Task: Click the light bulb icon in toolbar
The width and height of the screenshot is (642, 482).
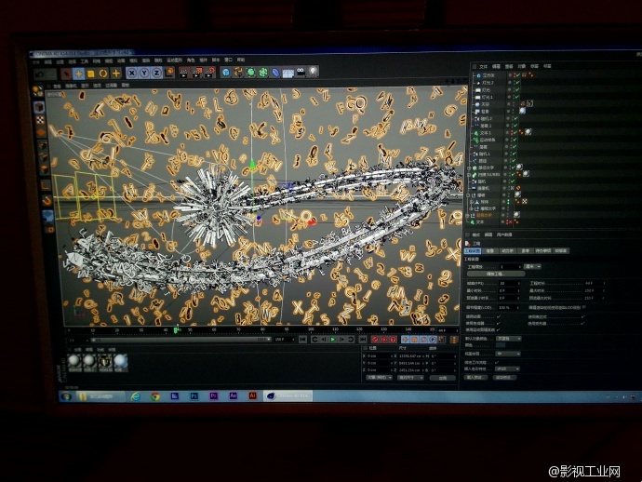Action: [314, 71]
